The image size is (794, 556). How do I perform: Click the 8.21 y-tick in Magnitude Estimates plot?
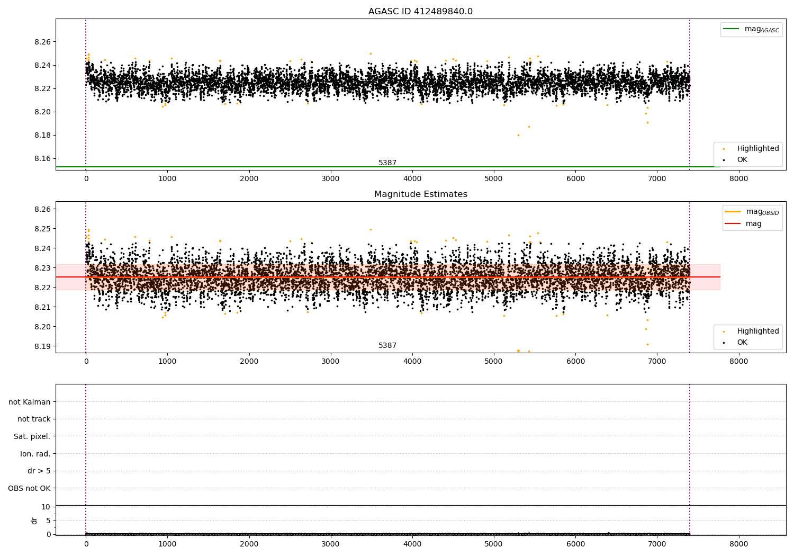[x=42, y=307]
